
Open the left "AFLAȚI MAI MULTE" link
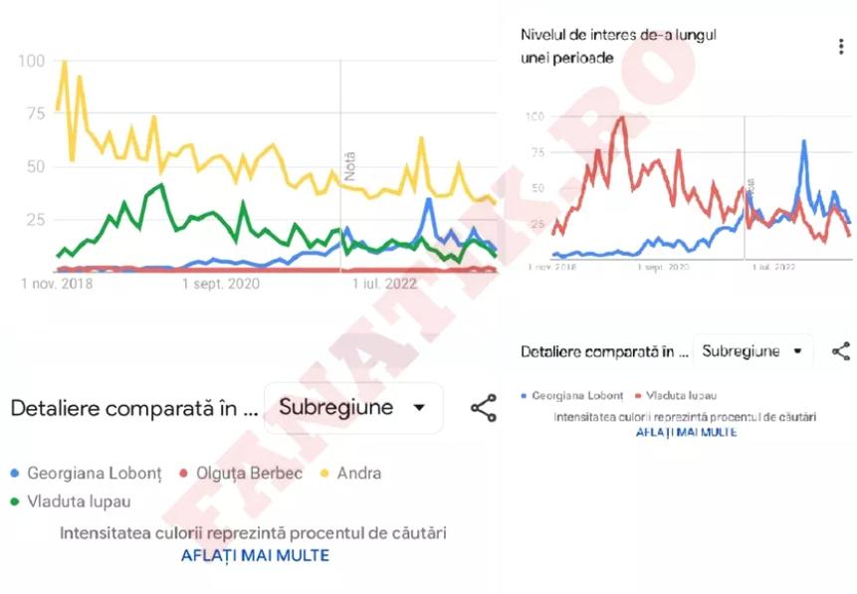click(255, 555)
